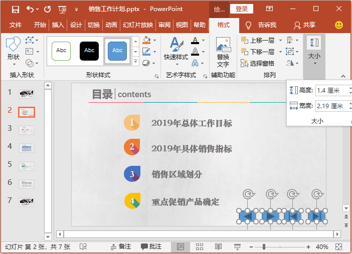Viewport: 352px width, 254px height.
Task: Switch to the 插入 tab
Action: tap(58, 25)
